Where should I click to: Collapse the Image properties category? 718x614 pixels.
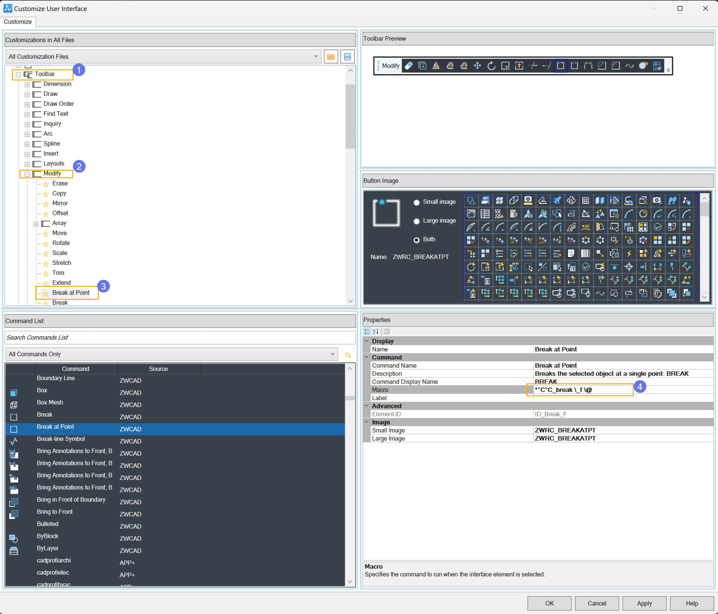(x=366, y=422)
